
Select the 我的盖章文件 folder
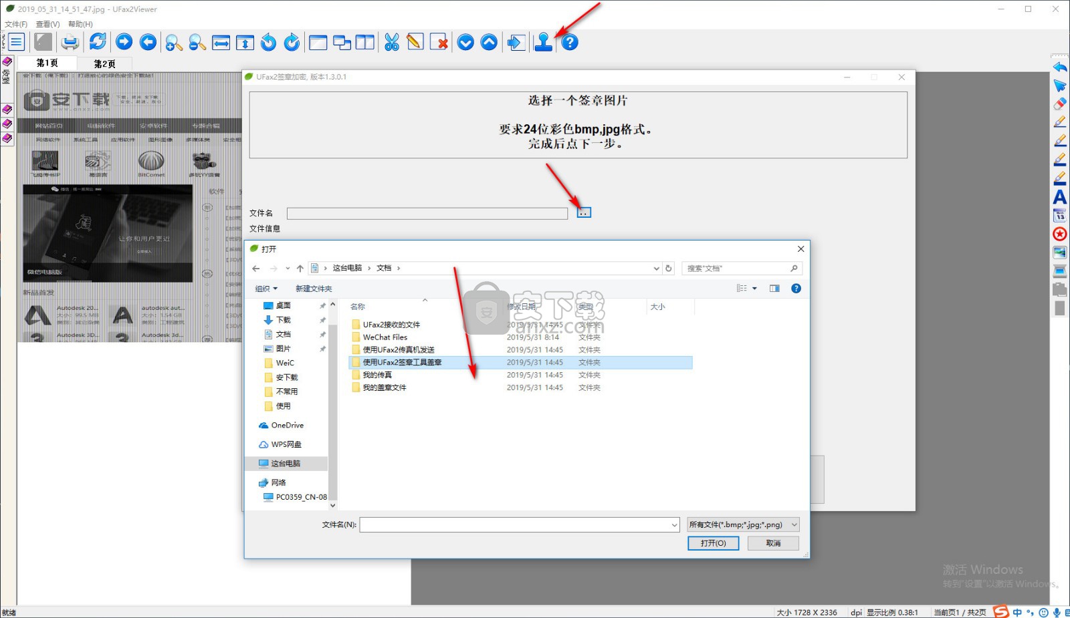coord(384,388)
